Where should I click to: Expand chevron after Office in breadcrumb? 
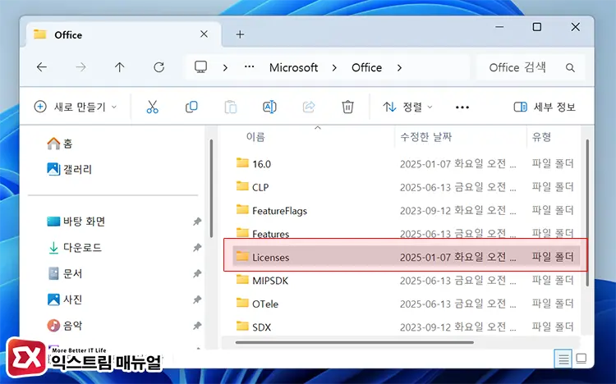pos(399,67)
